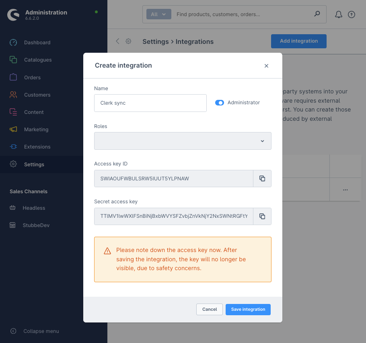Click Save integration button

(248, 309)
